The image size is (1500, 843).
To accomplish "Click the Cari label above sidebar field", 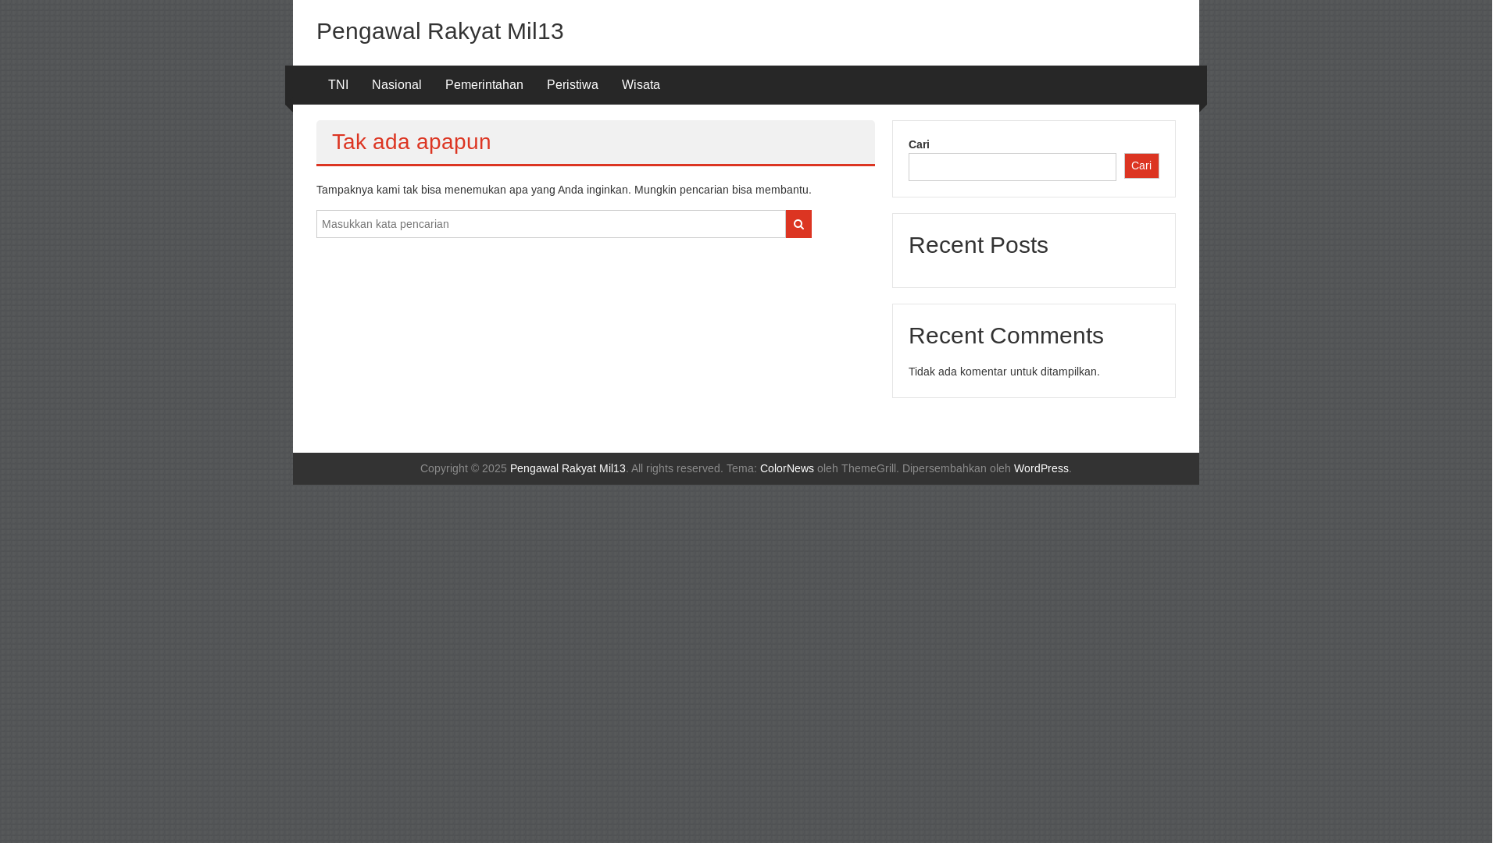I will click(x=919, y=144).
